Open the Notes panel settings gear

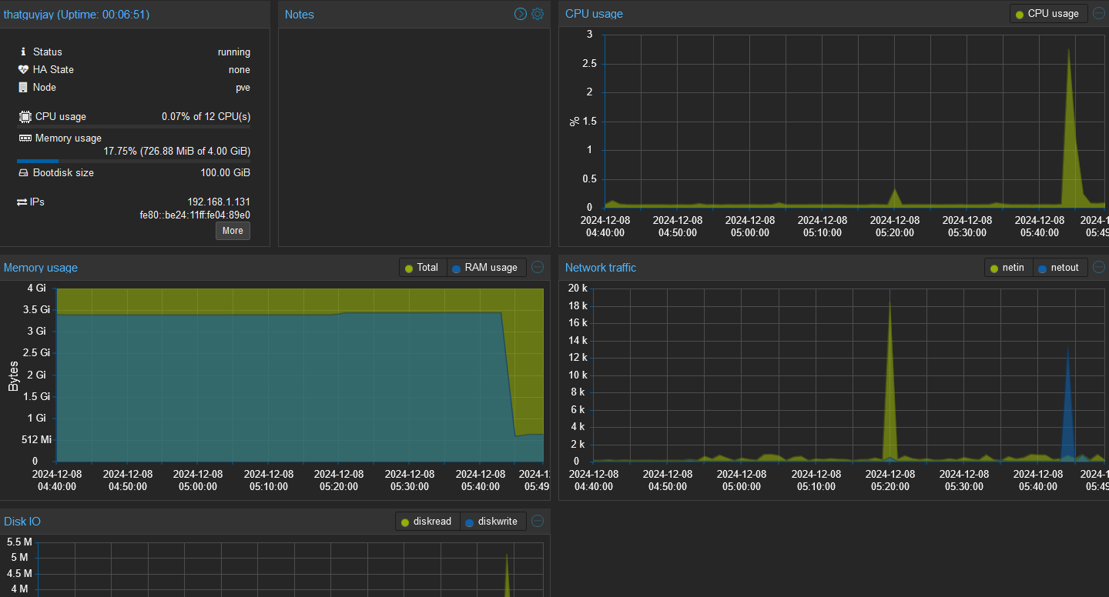[x=538, y=14]
